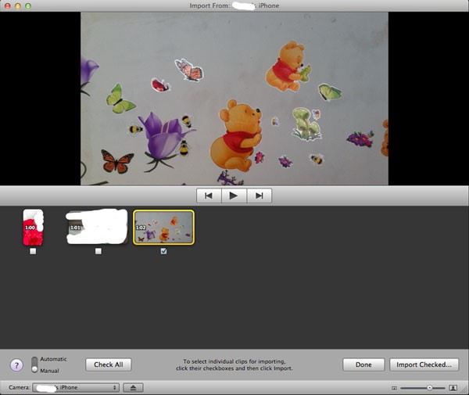Image resolution: width=469 pixels, height=395 pixels.
Task: Select the 1:01 clip thumbnail
Action: pos(97,227)
